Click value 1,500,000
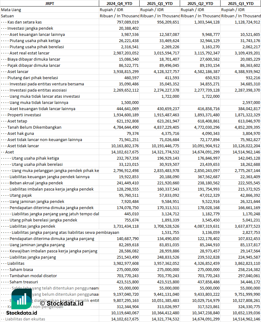261x322 pixels. (x=130, y=102)
